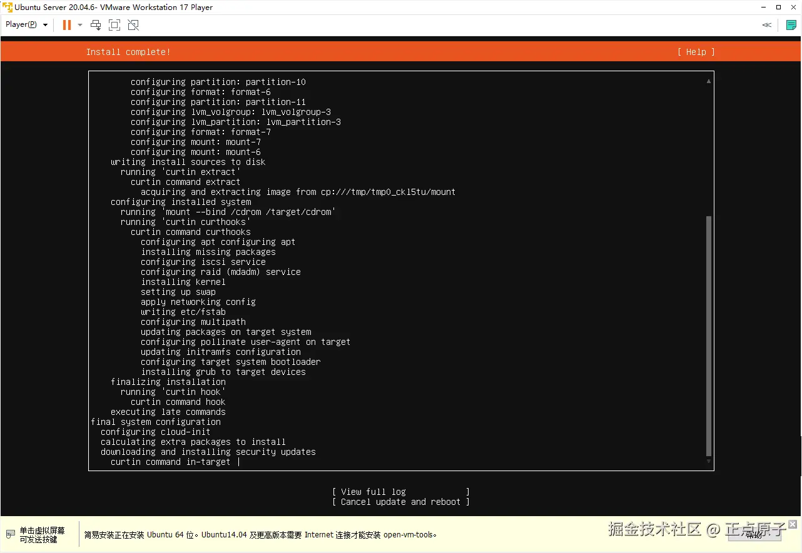Click the 'curtin command curthooks' line

coord(191,232)
